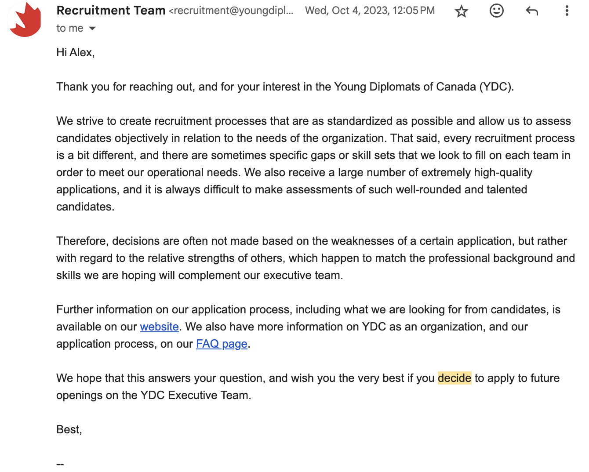This screenshot has height=472, width=589.
Task: Click the "to me" recipient text
Action: pos(70,29)
